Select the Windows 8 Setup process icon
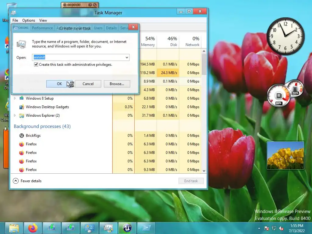312x234 pixels. pyautogui.click(x=22, y=98)
